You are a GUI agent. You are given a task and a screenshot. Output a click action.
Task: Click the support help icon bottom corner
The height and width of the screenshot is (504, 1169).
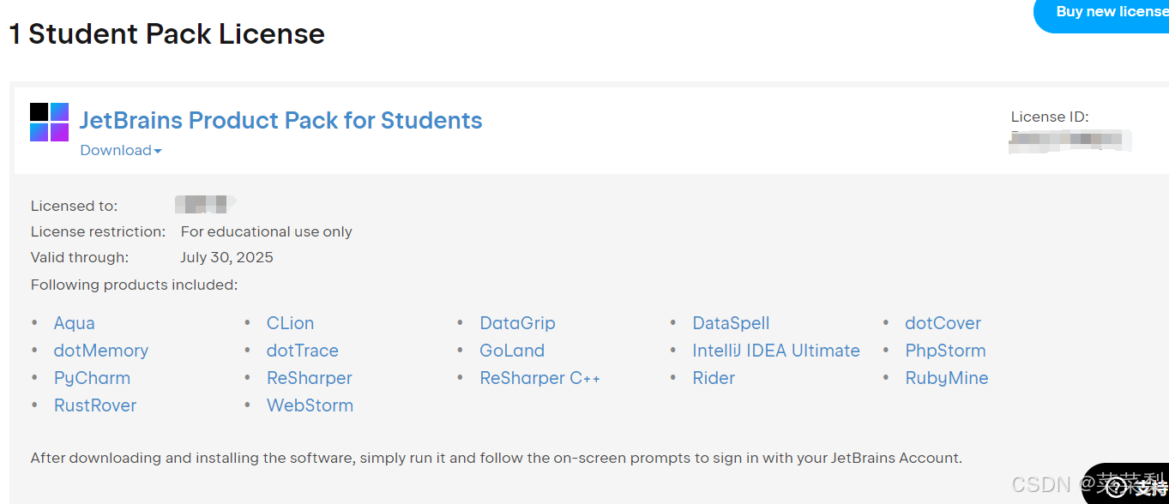point(1116,488)
